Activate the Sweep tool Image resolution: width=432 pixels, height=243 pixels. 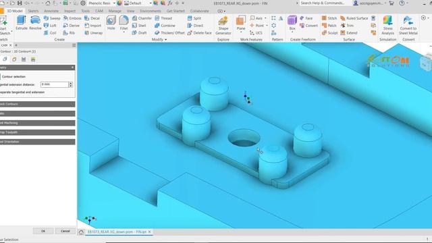[52, 18]
